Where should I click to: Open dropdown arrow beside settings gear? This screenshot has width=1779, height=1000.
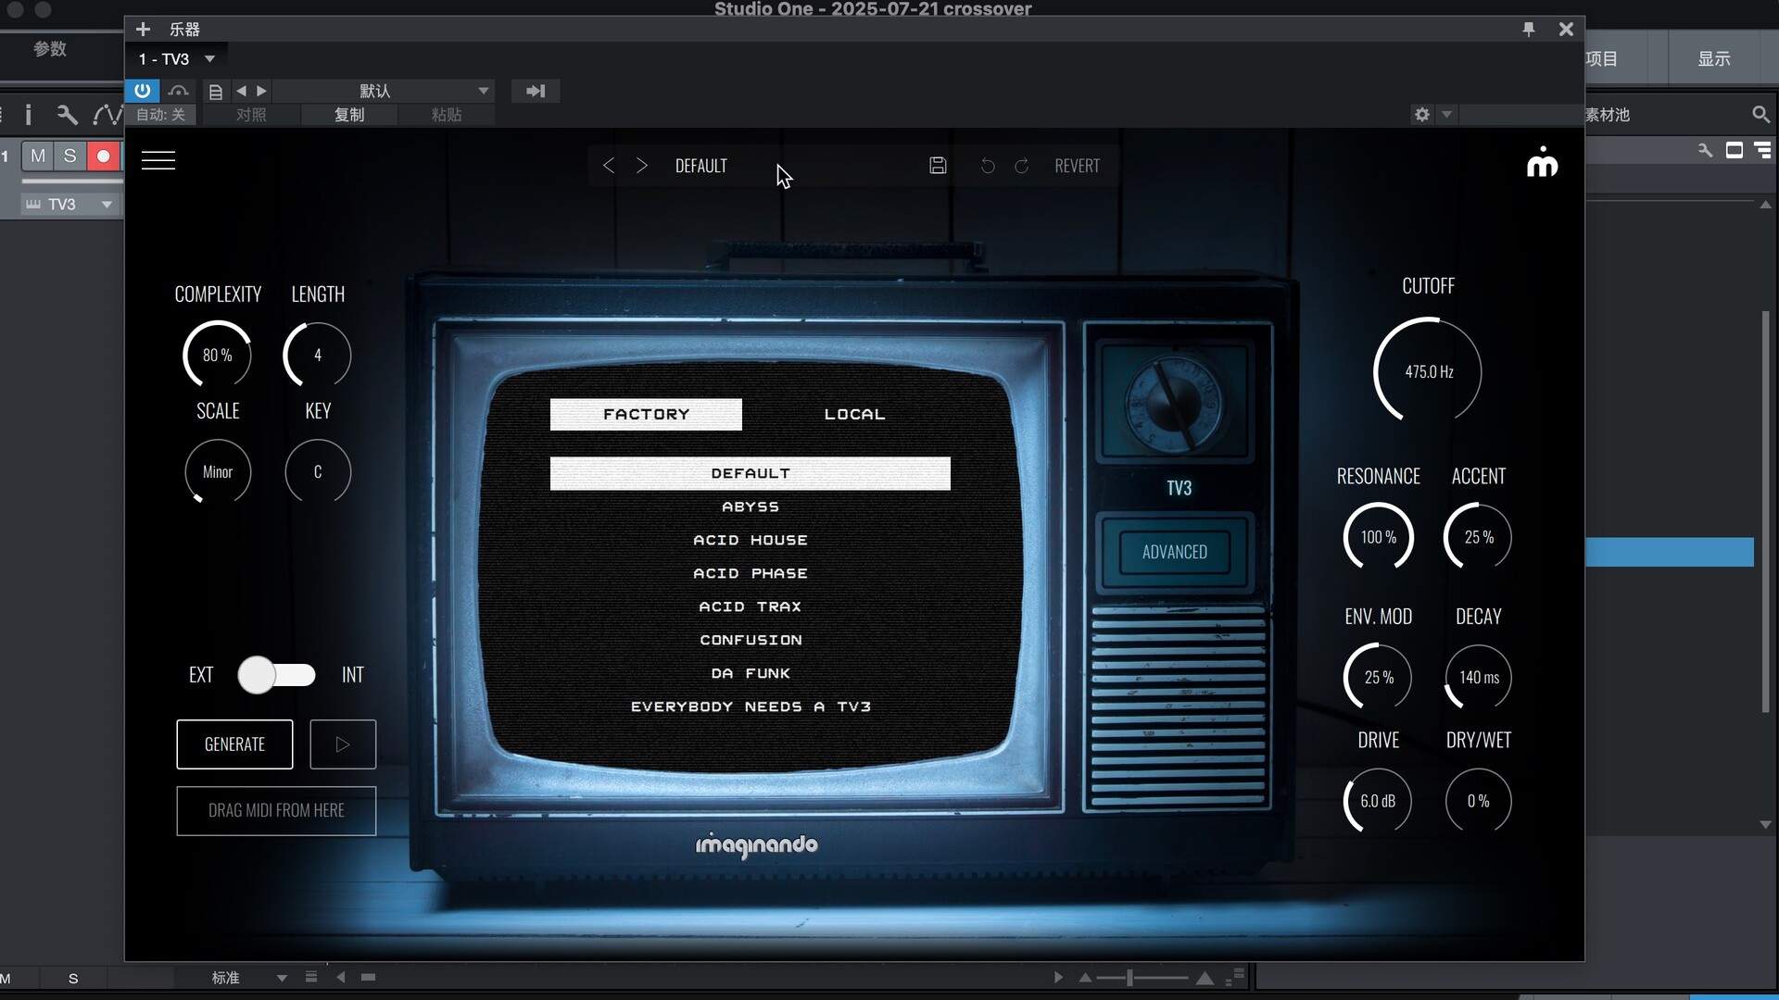coord(1446,115)
